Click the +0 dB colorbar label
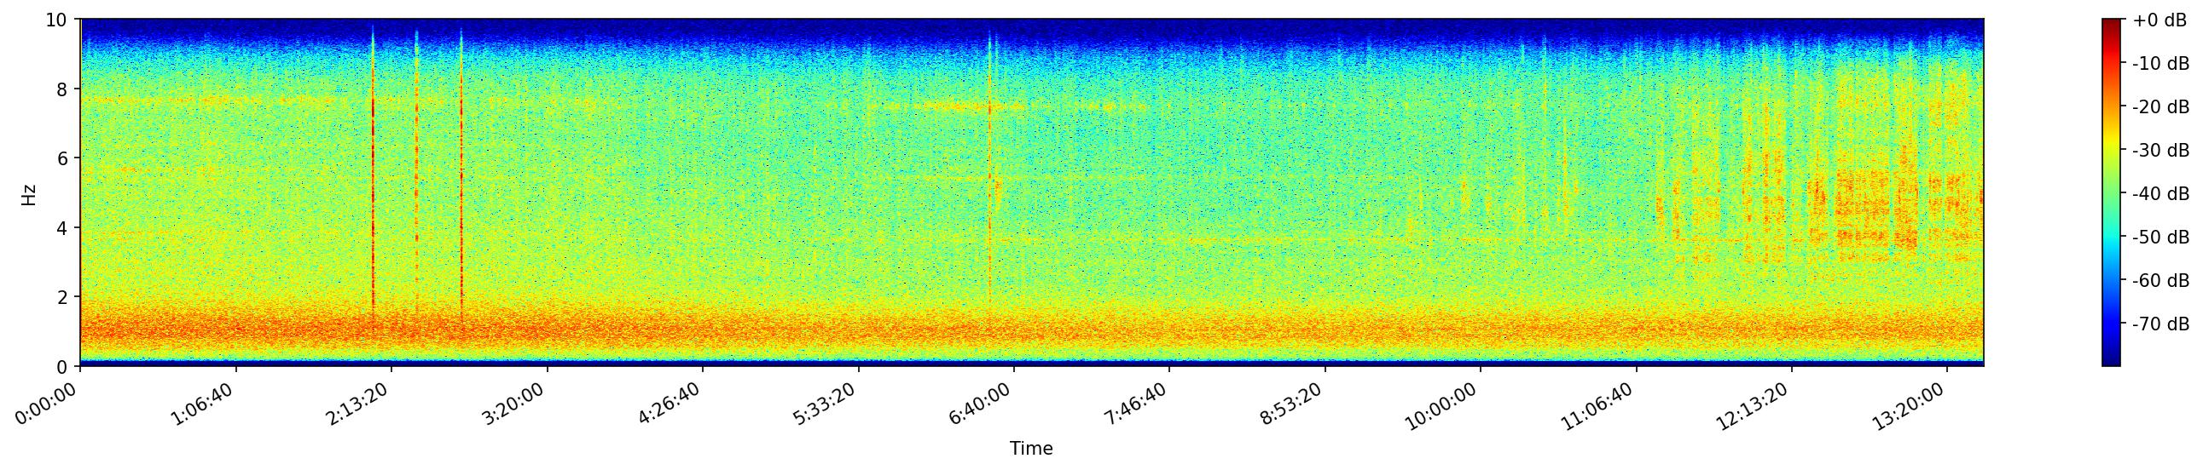 tap(2159, 20)
